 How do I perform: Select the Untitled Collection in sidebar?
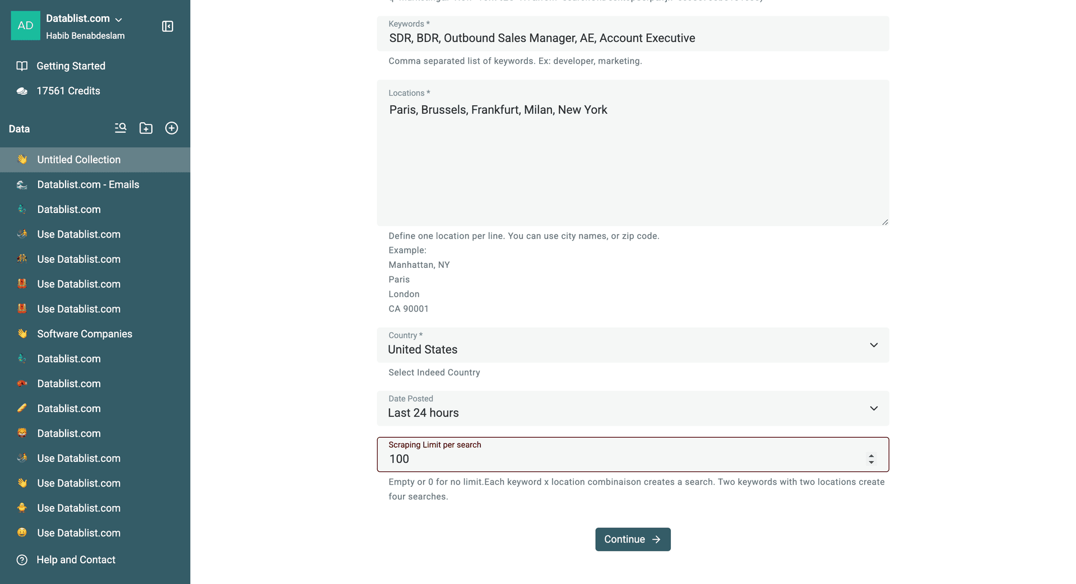pyautogui.click(x=78, y=159)
